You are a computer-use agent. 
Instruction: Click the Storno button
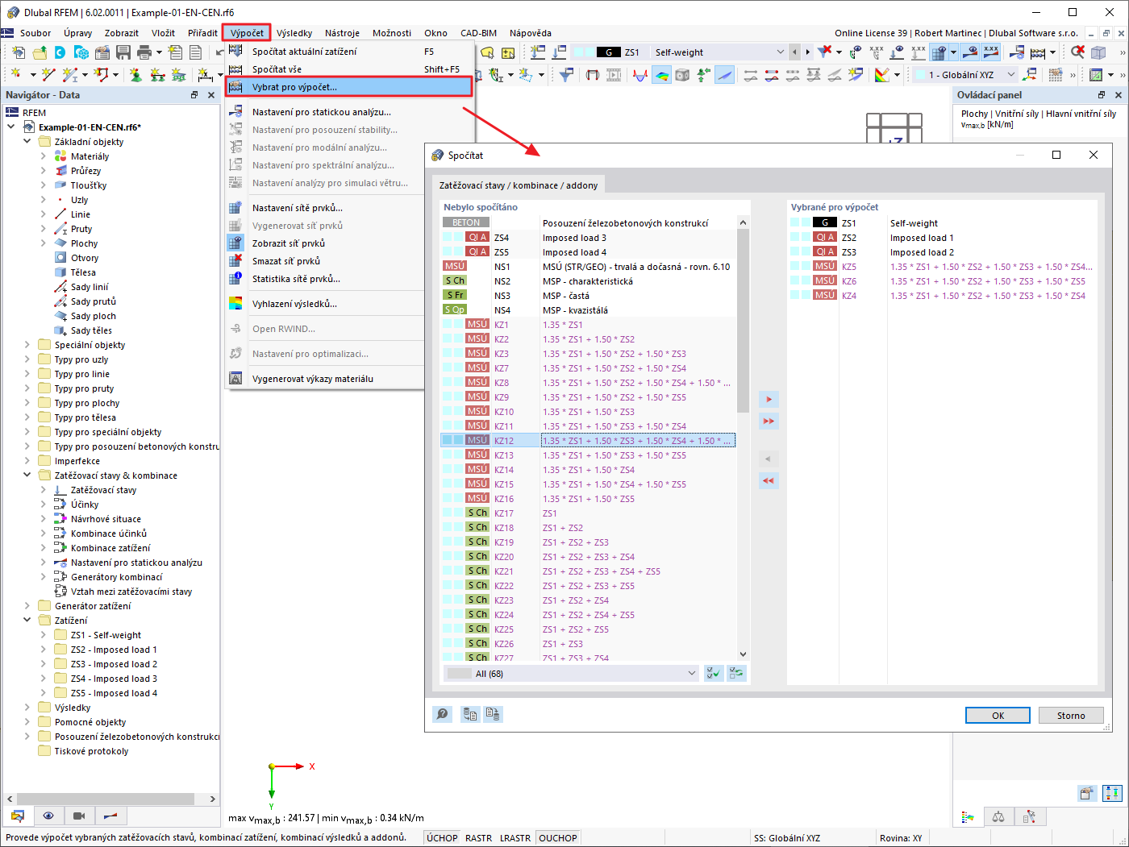1071,716
